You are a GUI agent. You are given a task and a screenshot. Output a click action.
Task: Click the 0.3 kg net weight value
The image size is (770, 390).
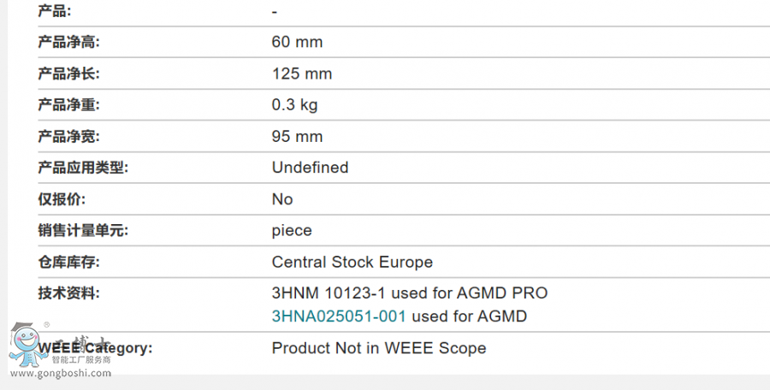click(x=294, y=105)
